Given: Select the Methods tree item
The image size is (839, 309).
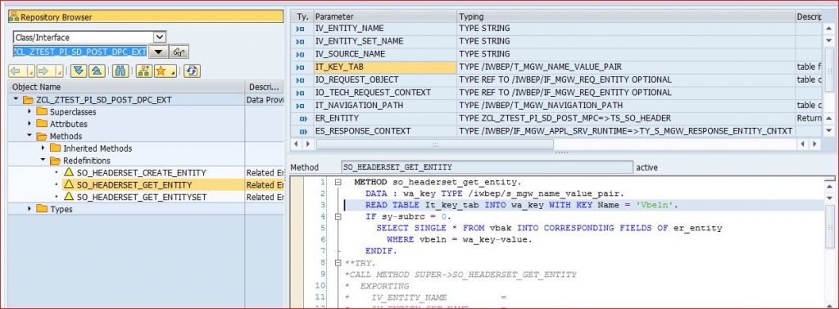Looking at the screenshot, I should pos(66,137).
